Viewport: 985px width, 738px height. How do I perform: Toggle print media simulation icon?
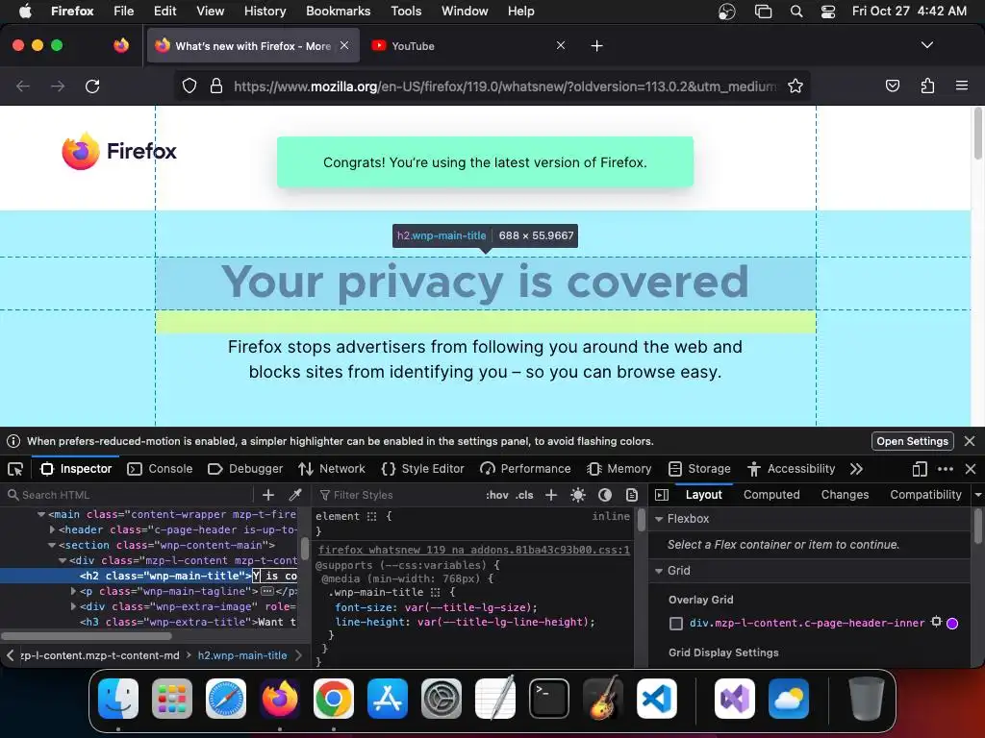632,495
